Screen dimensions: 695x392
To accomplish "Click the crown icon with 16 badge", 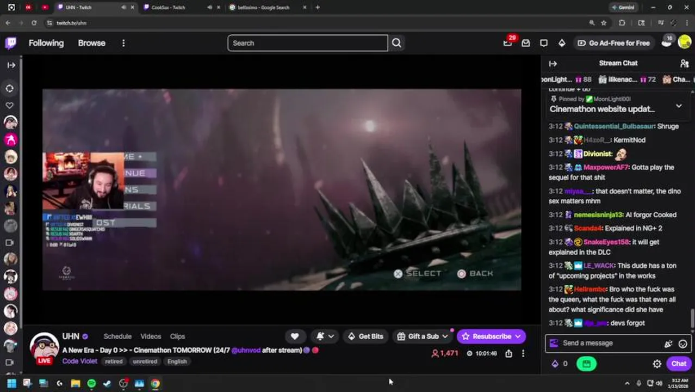I will click(x=667, y=43).
